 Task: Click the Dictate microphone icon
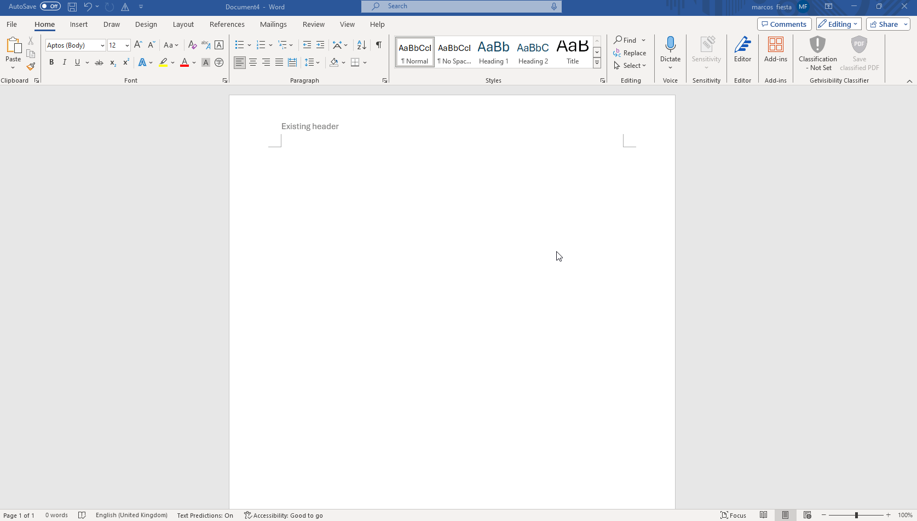(670, 45)
